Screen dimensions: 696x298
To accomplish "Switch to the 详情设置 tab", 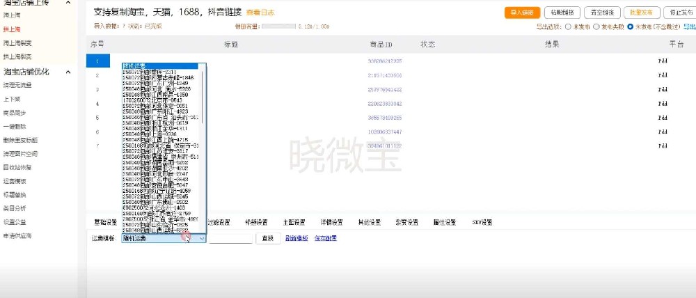I will (x=331, y=223).
